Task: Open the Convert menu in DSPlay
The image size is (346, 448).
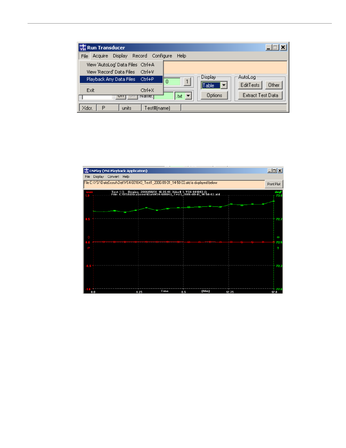Action: click(113, 177)
